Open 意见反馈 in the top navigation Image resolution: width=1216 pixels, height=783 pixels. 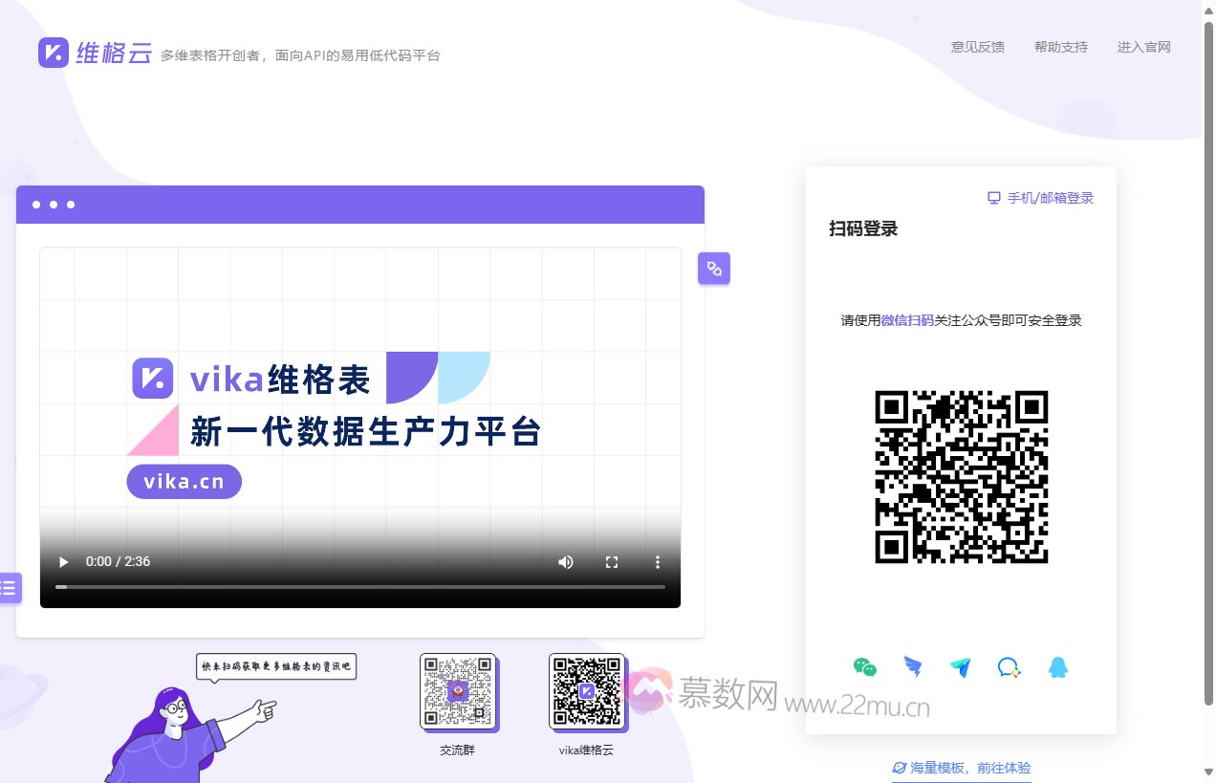[977, 46]
